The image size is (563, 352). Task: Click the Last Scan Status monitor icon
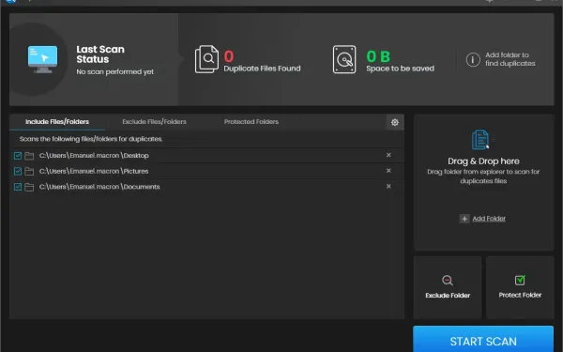[43, 59]
